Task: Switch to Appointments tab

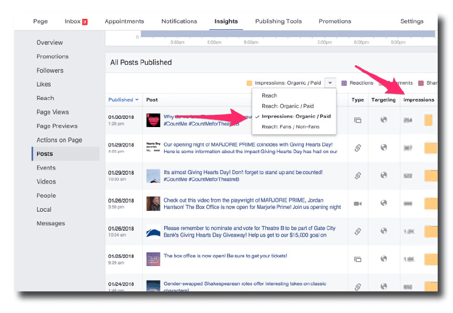Action: 124,21
